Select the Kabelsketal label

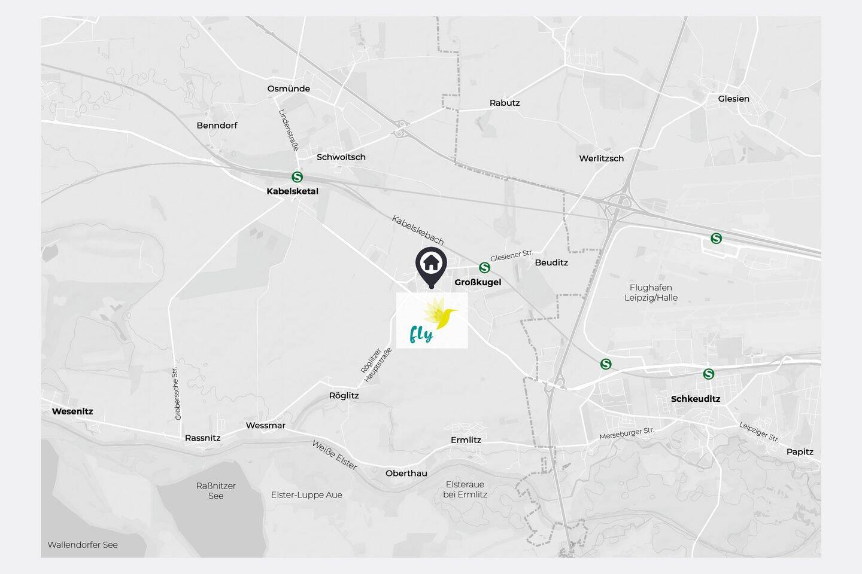(x=292, y=191)
